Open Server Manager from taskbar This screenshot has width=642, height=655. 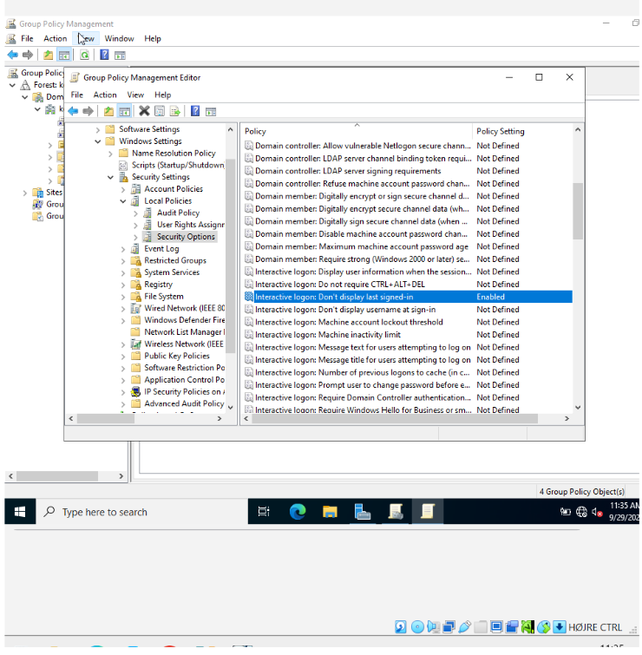[x=362, y=512]
